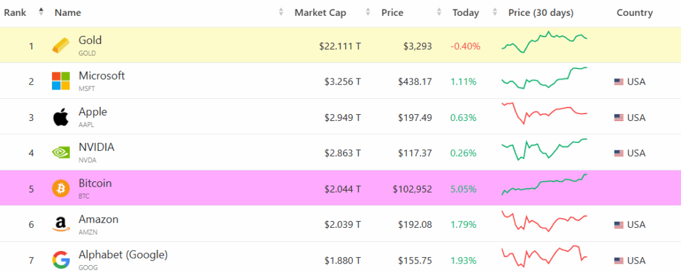Image resolution: width=681 pixels, height=273 pixels.
Task: Sort table by Rank column arrows
Action: click(x=41, y=13)
